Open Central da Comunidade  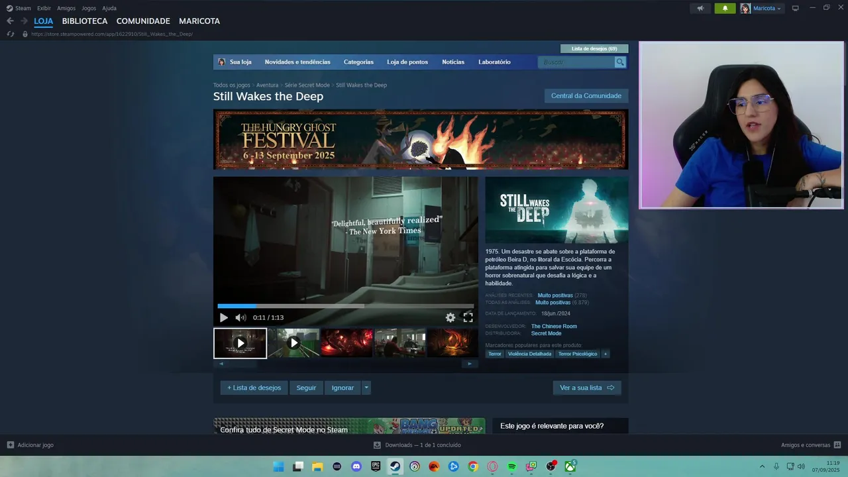[586, 96]
